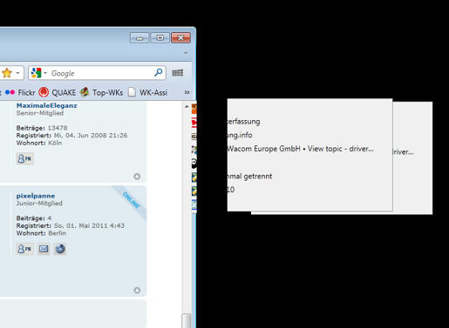Click pixelpanne's PN message icon
449x328 pixels.
pos(24,249)
